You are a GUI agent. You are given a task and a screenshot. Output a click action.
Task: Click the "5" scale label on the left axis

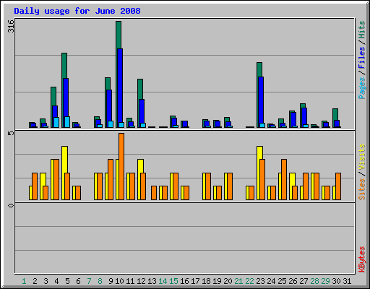coord(11,133)
